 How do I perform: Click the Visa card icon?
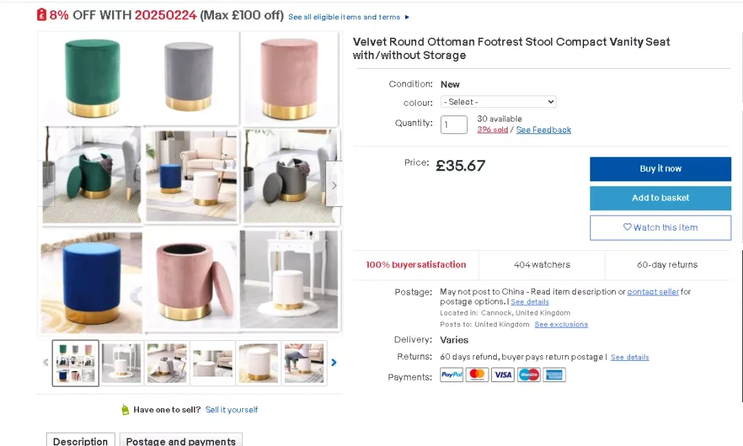[503, 375]
